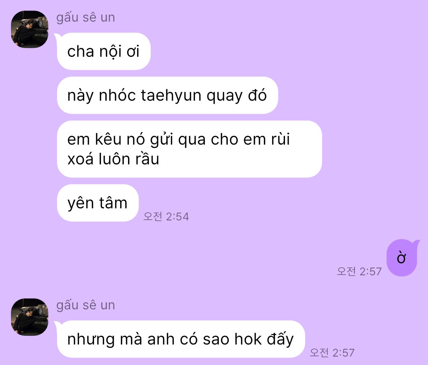
Task: Select the "cha nội ơi" message bubble
Action: [104, 51]
